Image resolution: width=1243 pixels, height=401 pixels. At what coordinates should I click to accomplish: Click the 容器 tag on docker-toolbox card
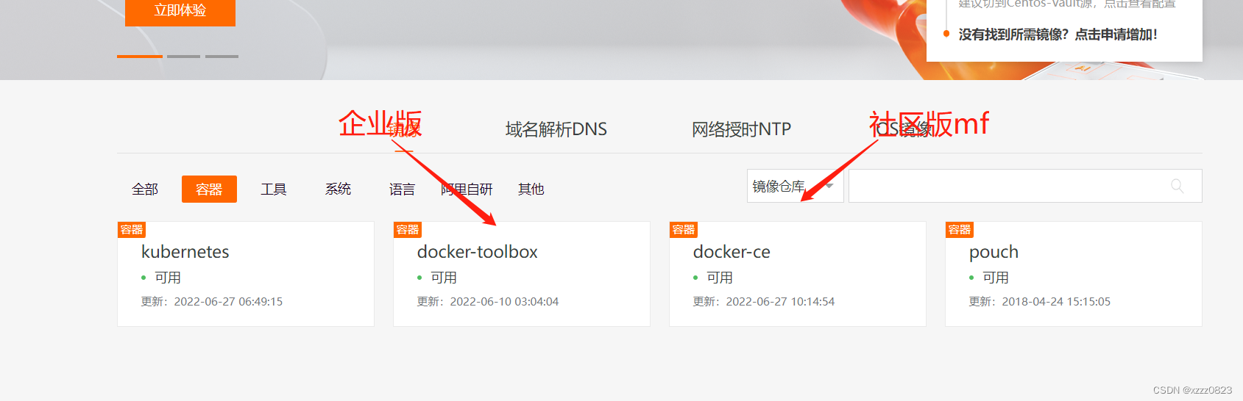408,230
